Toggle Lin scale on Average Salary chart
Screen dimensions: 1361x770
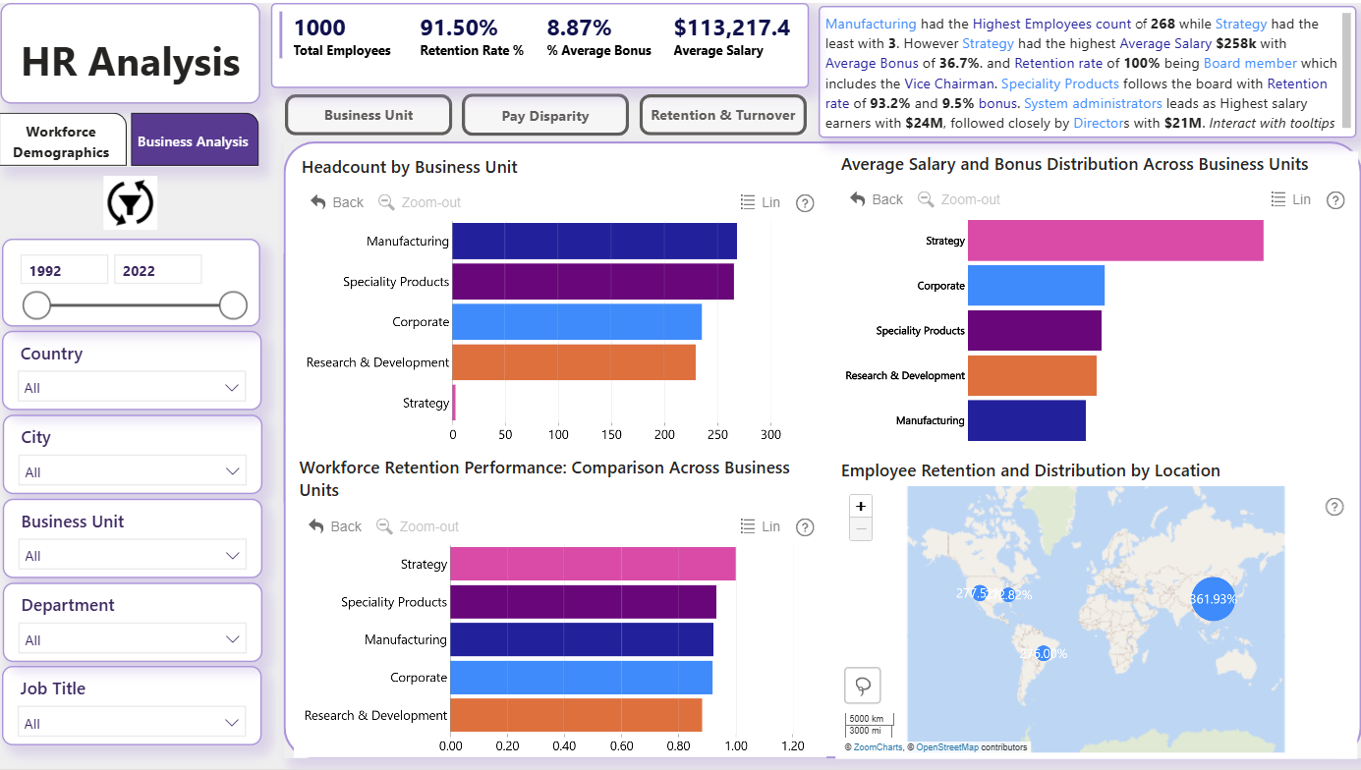1291,199
